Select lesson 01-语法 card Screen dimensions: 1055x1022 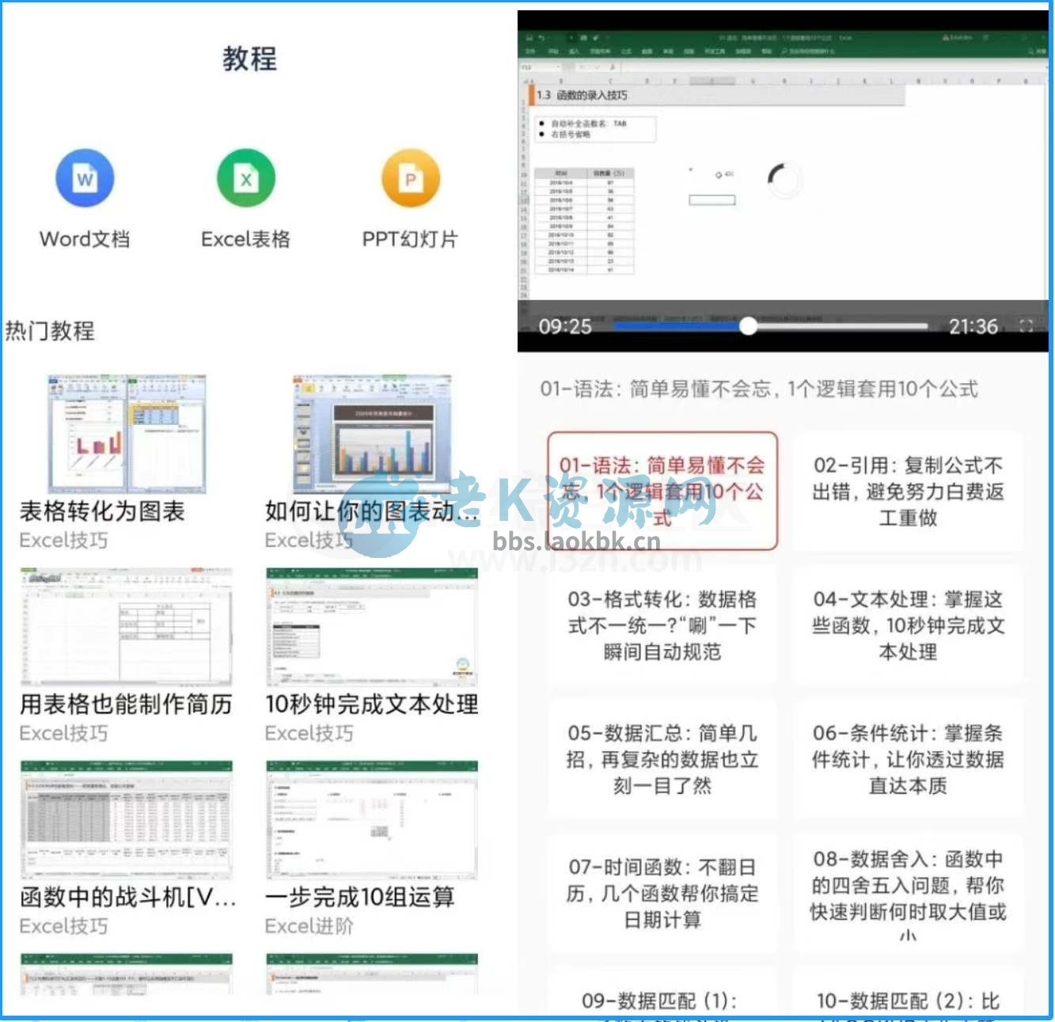[x=662, y=491]
